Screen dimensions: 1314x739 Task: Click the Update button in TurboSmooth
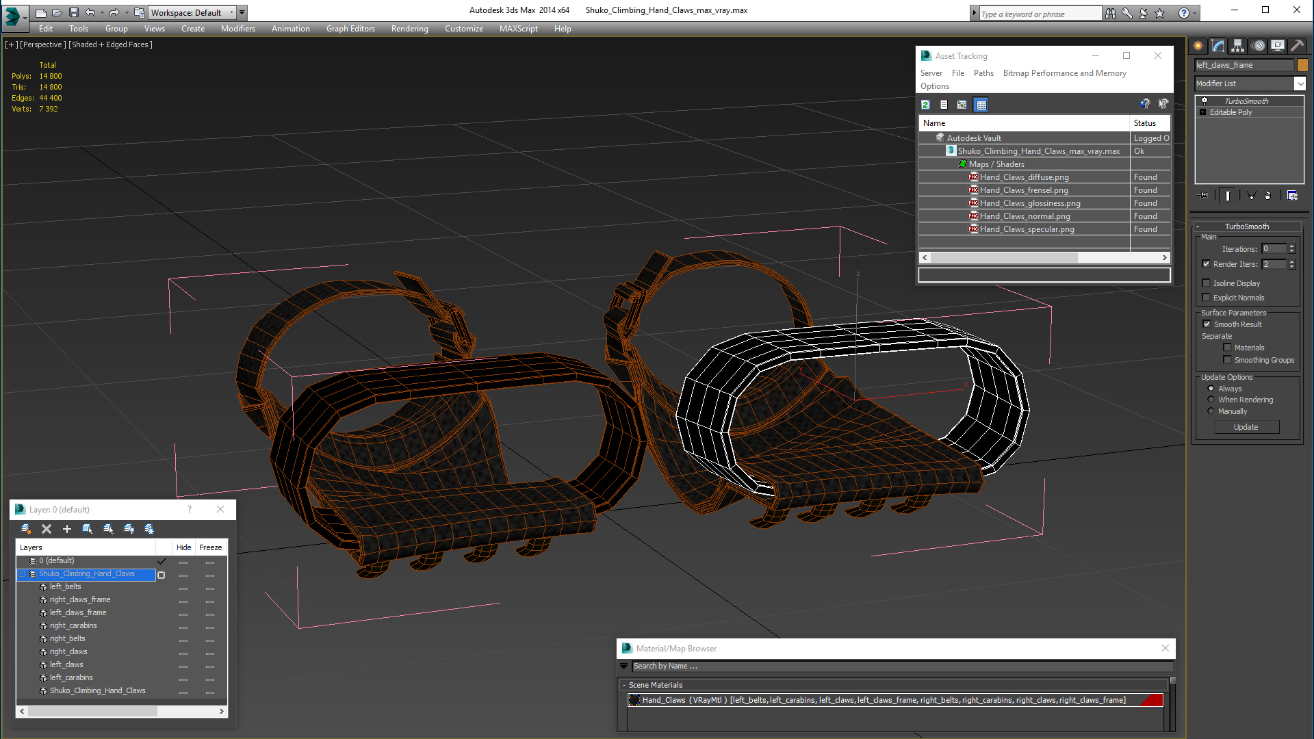pos(1246,427)
